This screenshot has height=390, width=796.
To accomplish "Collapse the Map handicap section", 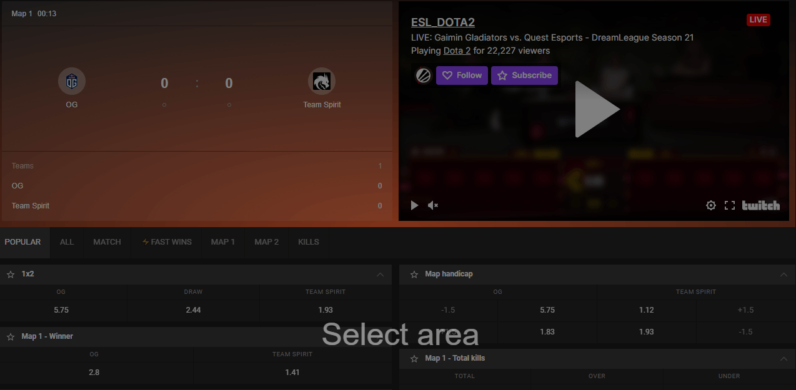I will click(x=784, y=275).
